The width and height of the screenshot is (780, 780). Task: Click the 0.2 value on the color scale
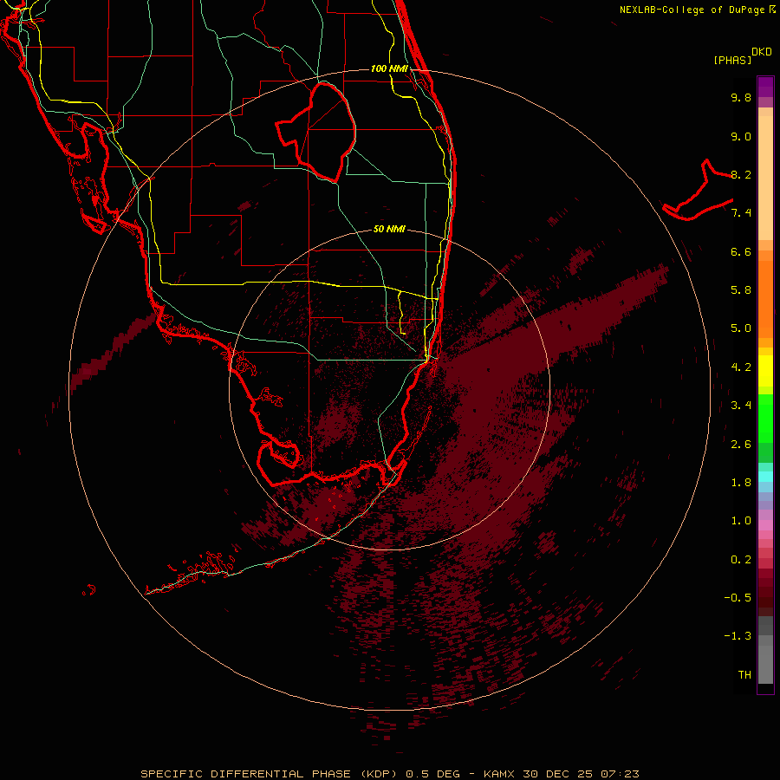point(741,560)
